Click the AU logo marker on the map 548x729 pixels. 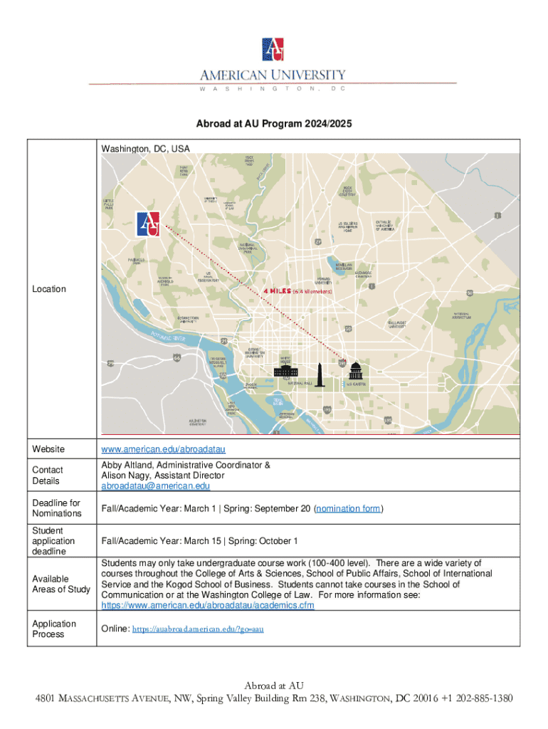click(x=148, y=224)
